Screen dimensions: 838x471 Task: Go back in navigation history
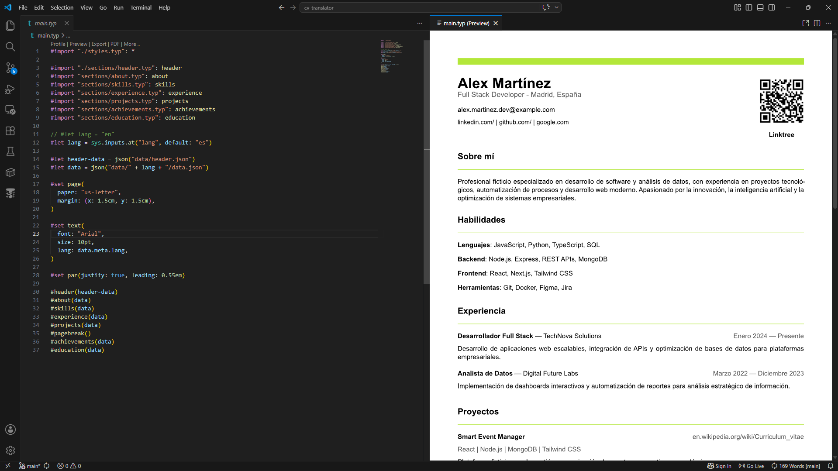[x=282, y=7]
